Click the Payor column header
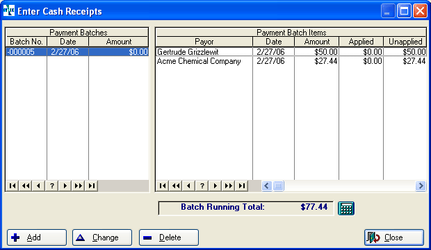431x250 pixels. (x=204, y=42)
